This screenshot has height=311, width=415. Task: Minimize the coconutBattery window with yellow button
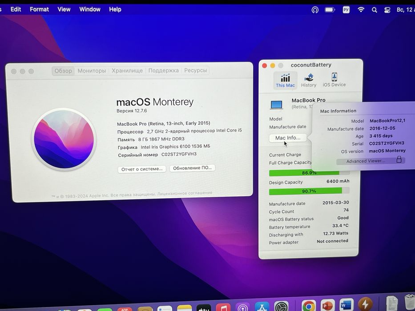coord(273,66)
